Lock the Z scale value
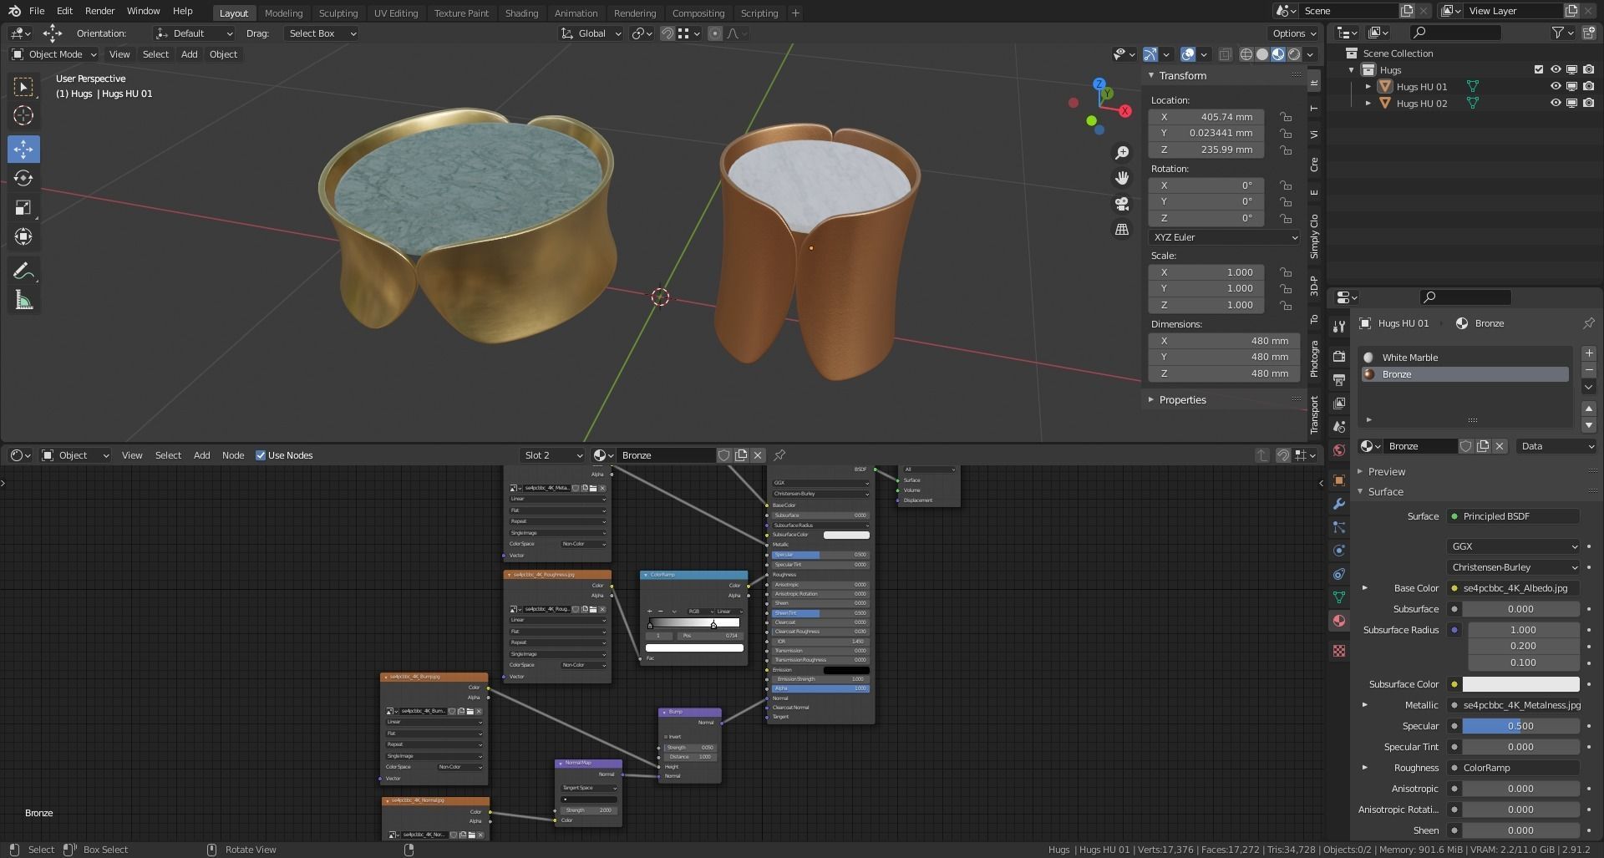1604x858 pixels. pos(1286,305)
